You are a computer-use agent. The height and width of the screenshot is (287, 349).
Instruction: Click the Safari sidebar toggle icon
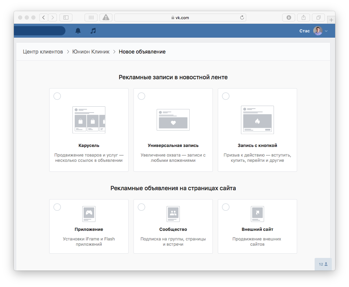click(66, 18)
